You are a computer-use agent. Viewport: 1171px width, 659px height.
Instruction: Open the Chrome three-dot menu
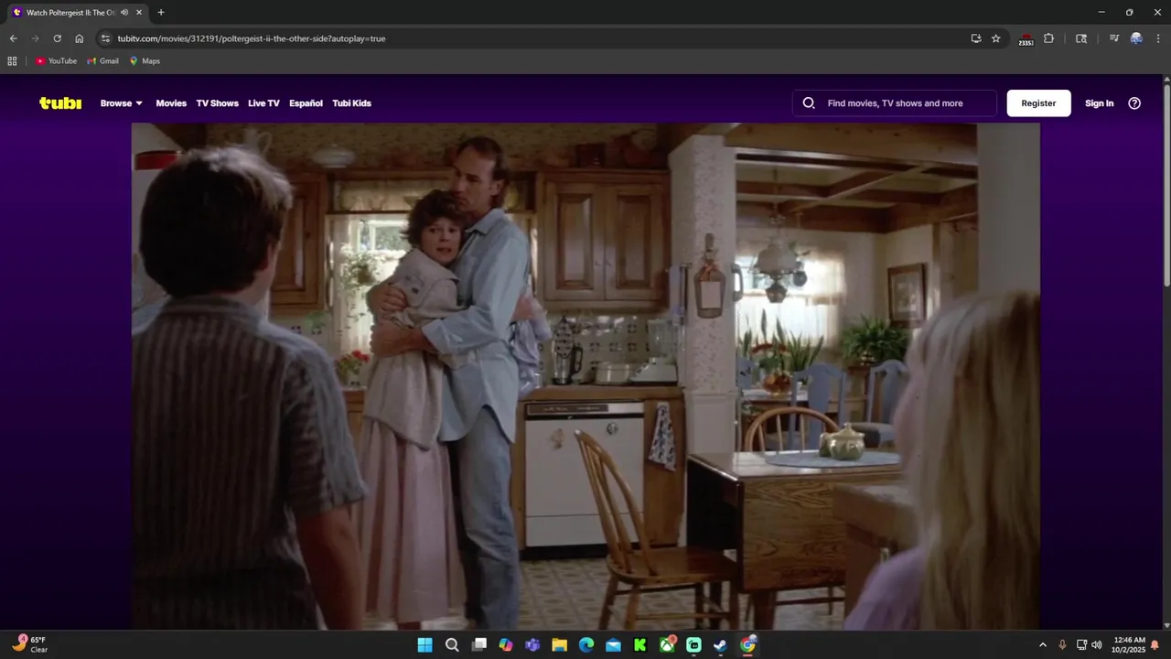(1158, 38)
